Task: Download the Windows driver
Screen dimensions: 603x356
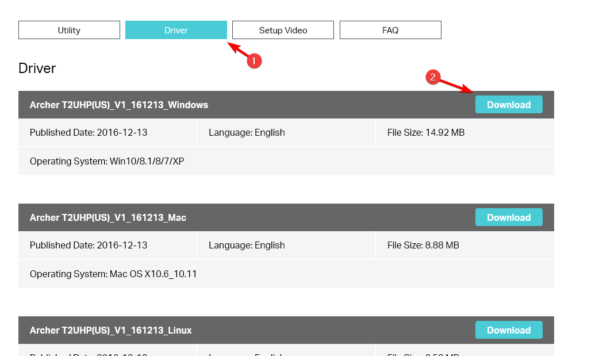Action: coord(509,105)
